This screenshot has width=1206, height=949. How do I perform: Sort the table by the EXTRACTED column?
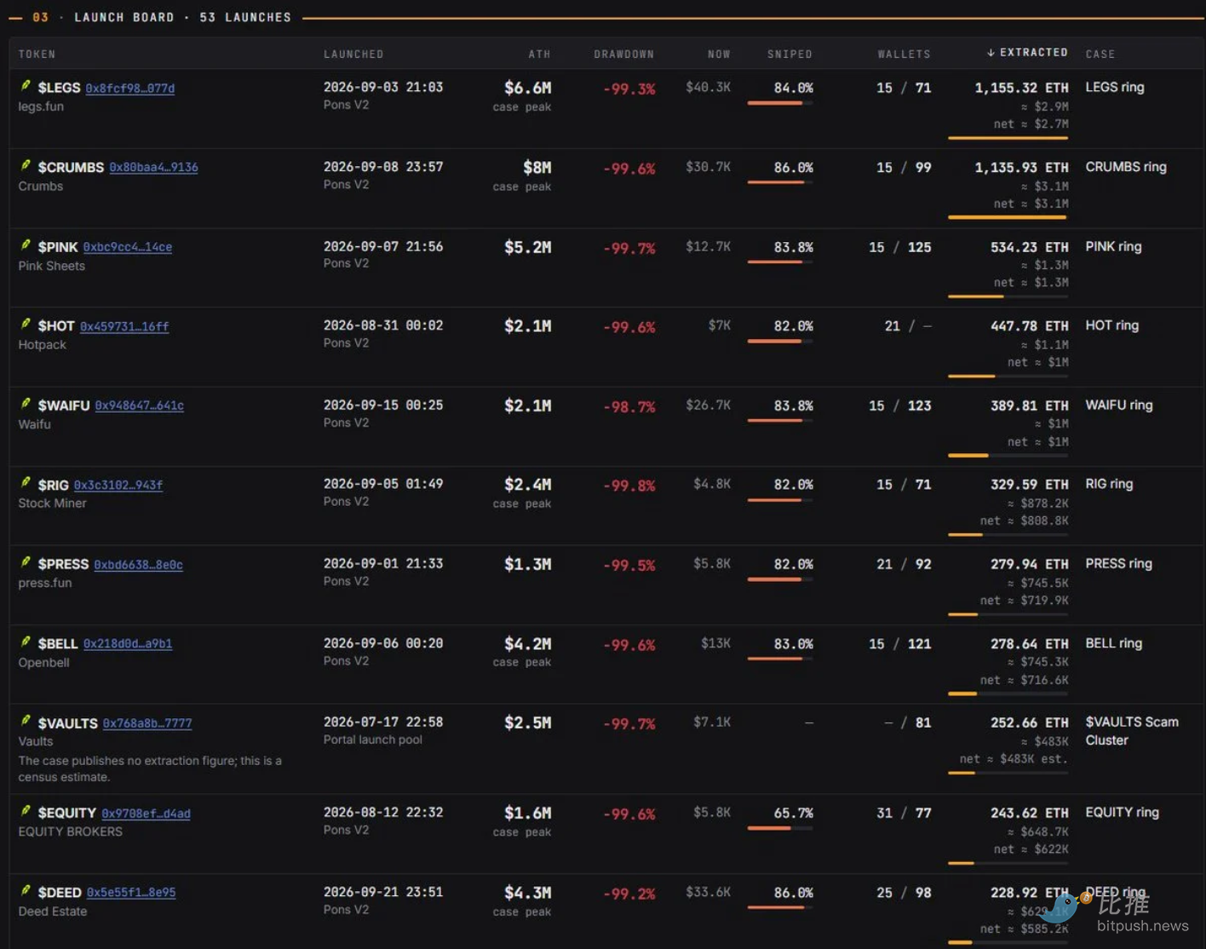(x=1027, y=53)
